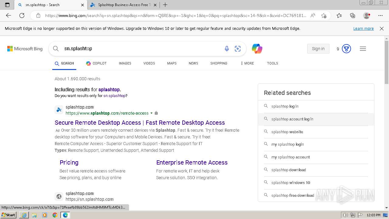Open the https://sn.splashtop.com result URL
This screenshot has width=389, height=219.
point(90,199)
